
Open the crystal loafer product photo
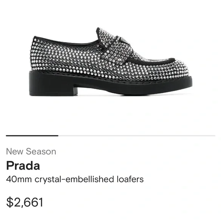[110, 62]
